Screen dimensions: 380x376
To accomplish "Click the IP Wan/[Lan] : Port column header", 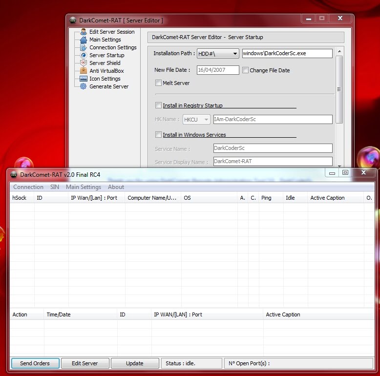I will [96, 198].
